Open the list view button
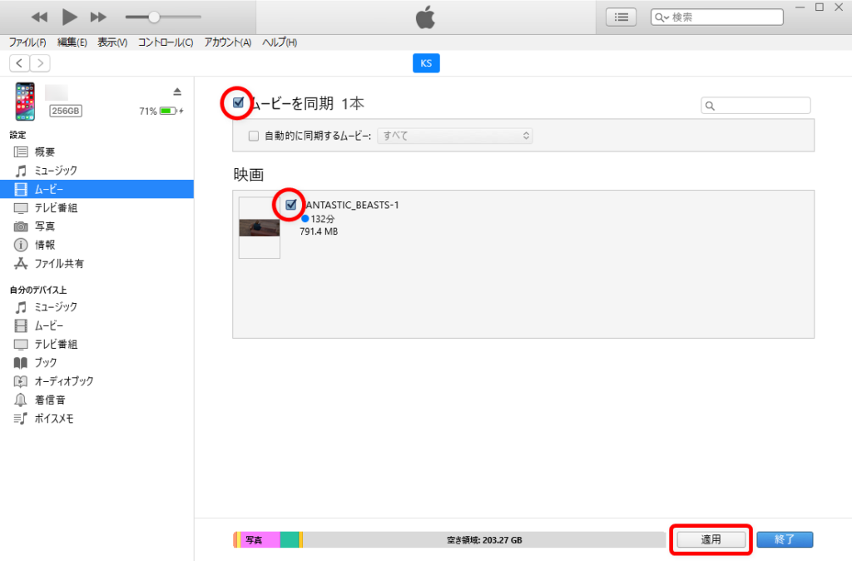Screen dimensions: 852x561 coord(621,17)
